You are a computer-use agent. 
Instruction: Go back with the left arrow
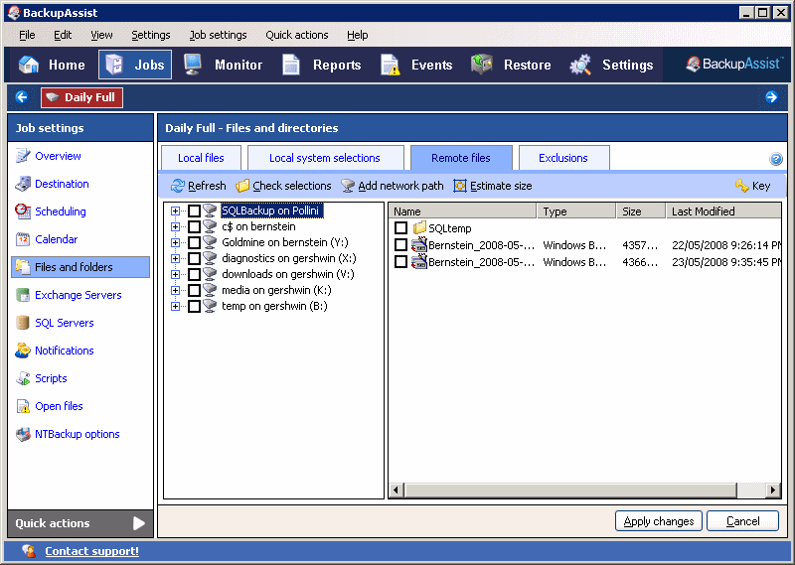tap(22, 96)
